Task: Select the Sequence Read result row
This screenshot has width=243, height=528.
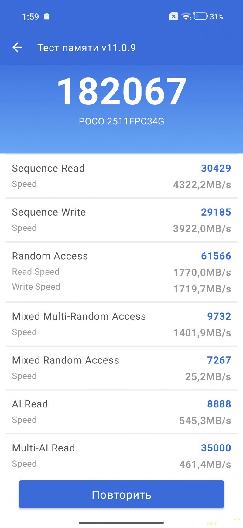Action: coord(122,176)
